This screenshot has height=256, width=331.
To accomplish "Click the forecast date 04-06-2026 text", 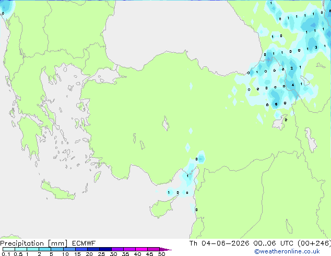I will tap(225, 243).
